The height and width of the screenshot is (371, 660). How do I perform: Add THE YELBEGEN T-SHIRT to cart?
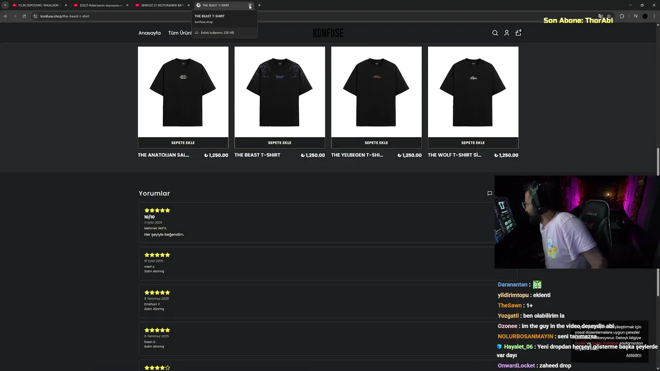point(376,143)
